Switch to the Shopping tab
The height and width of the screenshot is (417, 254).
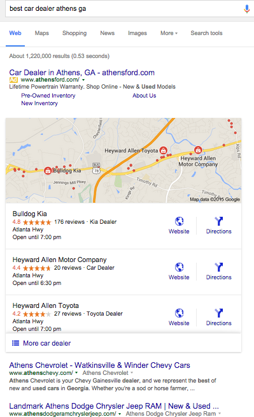[x=74, y=33]
